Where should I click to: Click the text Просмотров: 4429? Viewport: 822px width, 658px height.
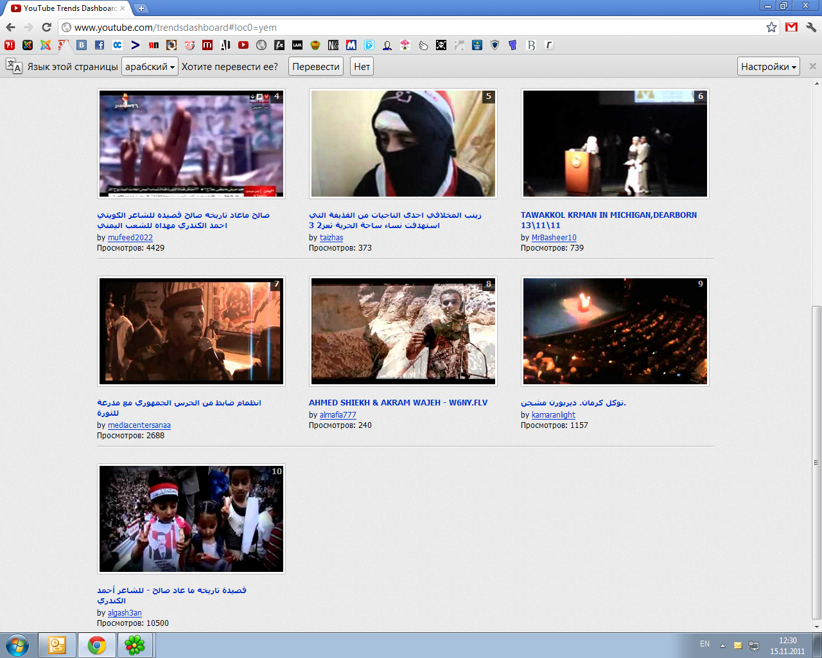coord(130,248)
